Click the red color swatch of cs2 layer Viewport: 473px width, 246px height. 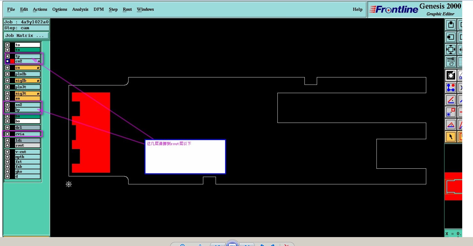12,61
